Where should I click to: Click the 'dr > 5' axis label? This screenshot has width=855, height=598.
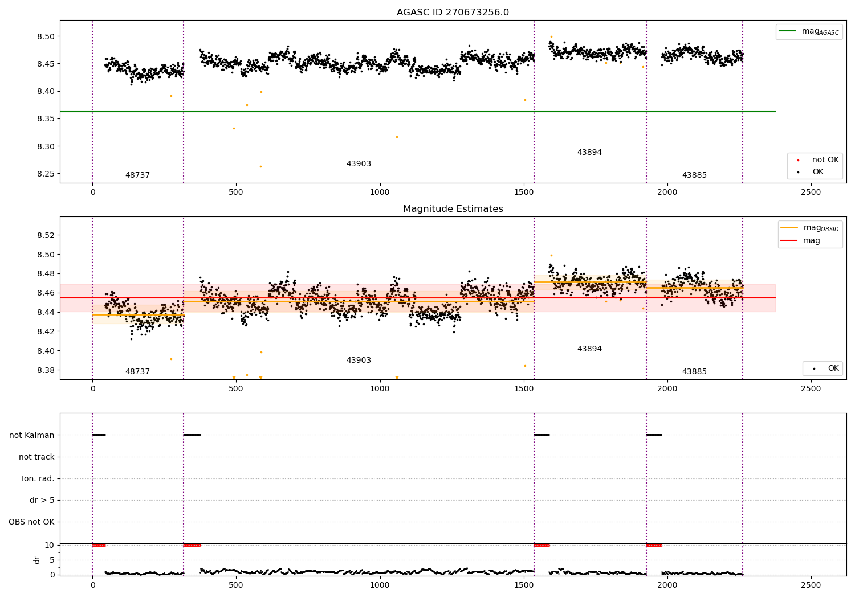pyautogui.click(x=42, y=500)
